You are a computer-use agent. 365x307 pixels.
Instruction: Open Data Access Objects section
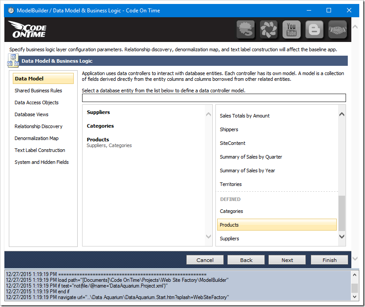(x=37, y=102)
